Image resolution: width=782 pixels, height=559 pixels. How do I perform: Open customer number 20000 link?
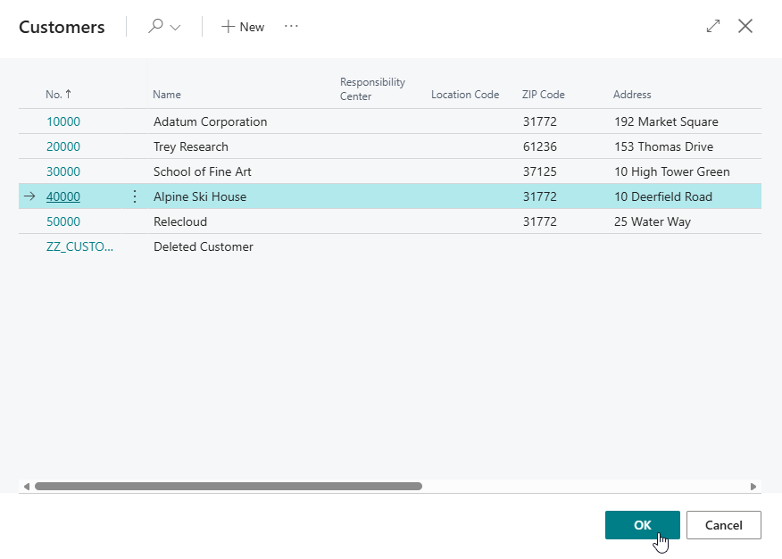click(x=62, y=146)
